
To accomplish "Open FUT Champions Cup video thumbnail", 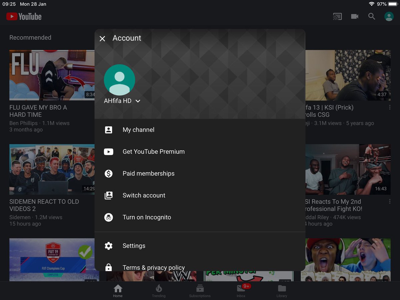I will click(52, 260).
